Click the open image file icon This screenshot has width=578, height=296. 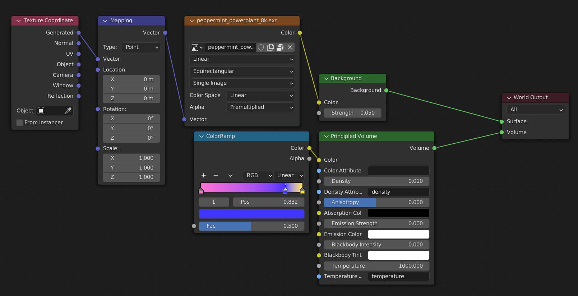pos(280,47)
